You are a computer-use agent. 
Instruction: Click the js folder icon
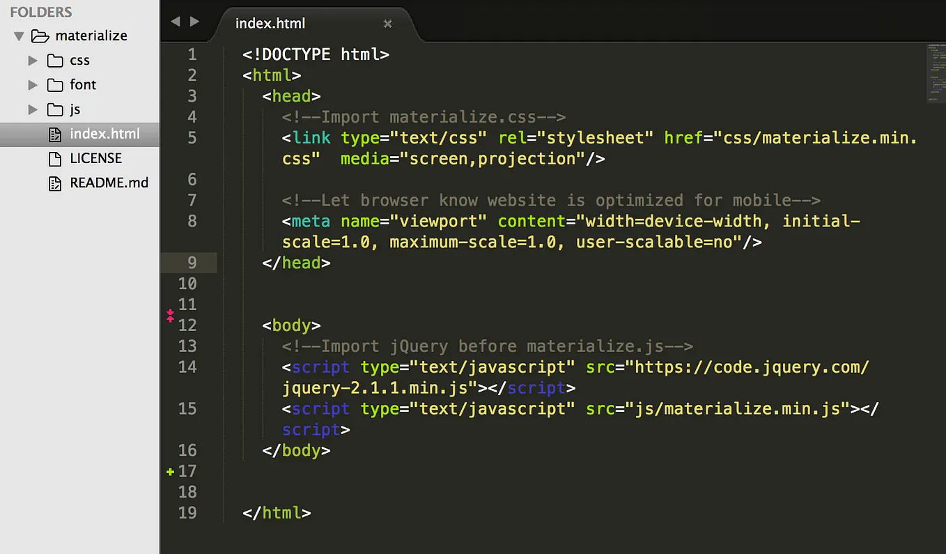pyautogui.click(x=55, y=109)
